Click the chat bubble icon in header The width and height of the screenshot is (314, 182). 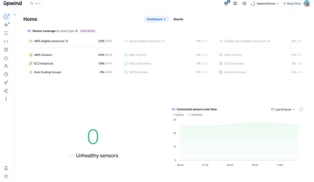[x=244, y=4]
